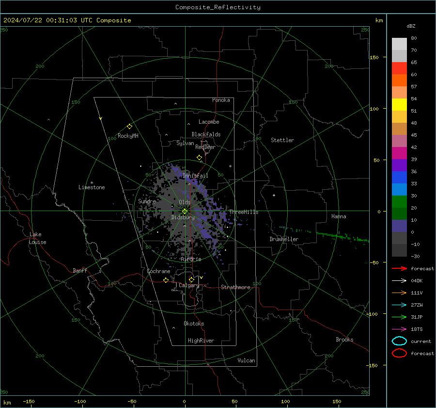The height and width of the screenshot is (408, 436).
Task: Click the Didsbury town label
Action: (x=183, y=217)
